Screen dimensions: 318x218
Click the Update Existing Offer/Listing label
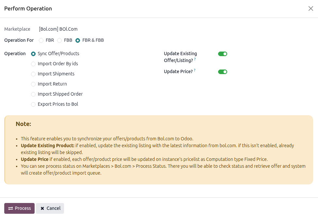pos(180,57)
